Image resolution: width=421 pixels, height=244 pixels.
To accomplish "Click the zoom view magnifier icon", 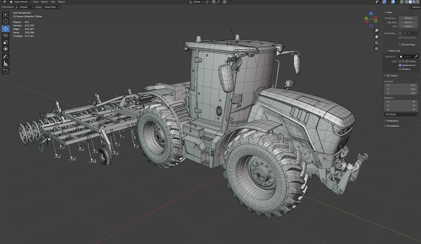I will tap(377, 31).
